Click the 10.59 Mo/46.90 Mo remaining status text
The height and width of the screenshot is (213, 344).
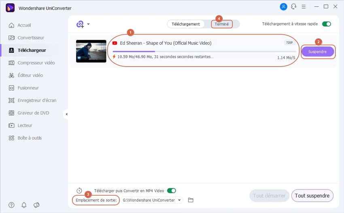[x=166, y=57]
